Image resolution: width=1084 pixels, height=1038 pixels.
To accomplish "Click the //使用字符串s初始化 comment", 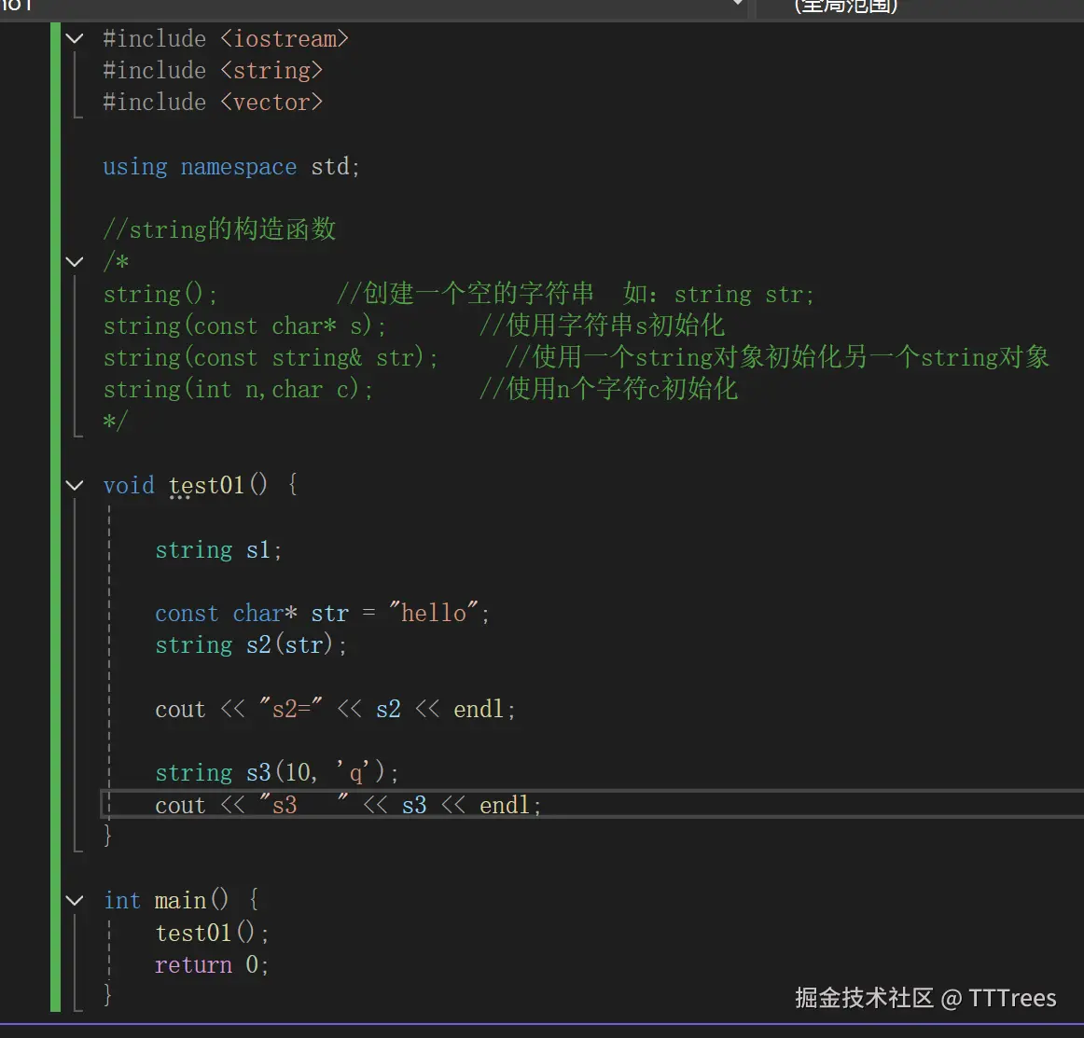I will pyautogui.click(x=602, y=325).
